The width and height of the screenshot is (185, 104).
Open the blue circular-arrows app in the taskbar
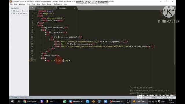[87, 101]
